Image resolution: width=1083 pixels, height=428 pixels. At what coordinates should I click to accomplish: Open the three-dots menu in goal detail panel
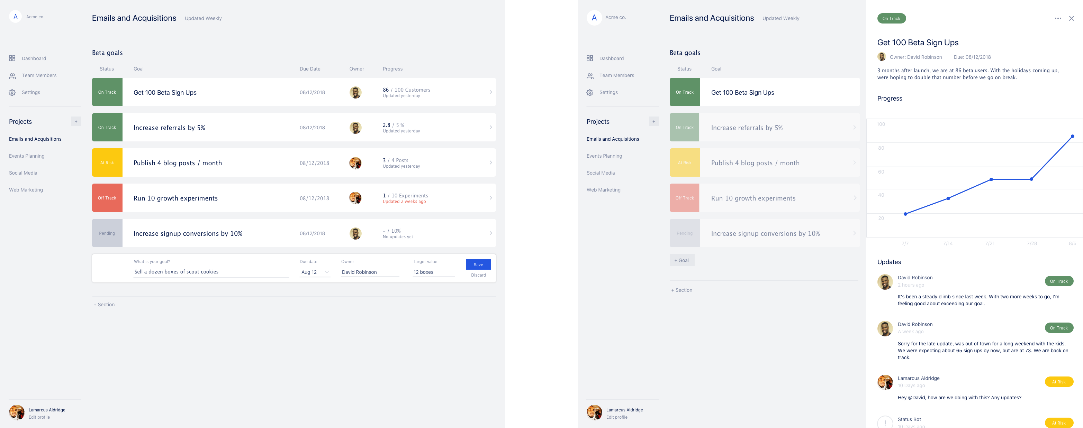pyautogui.click(x=1058, y=18)
